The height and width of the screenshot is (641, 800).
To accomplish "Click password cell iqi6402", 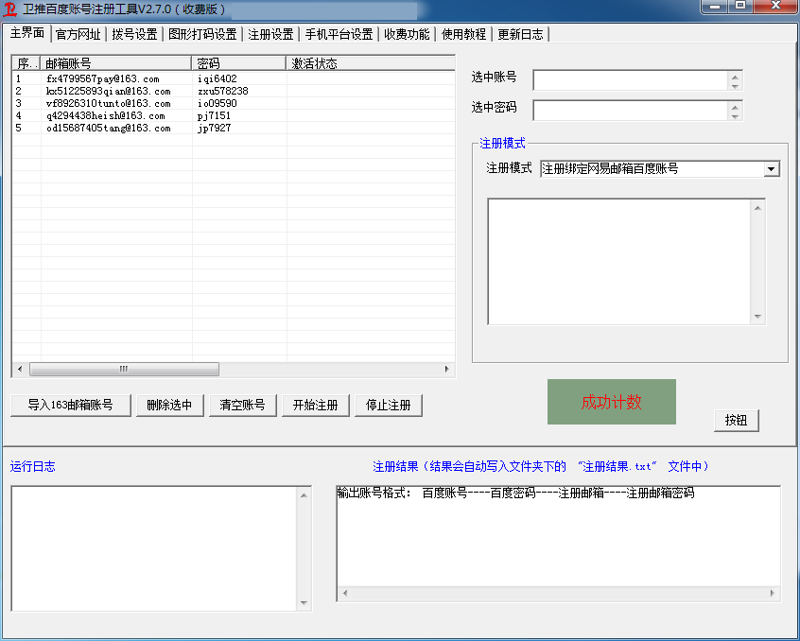I will click(217, 79).
